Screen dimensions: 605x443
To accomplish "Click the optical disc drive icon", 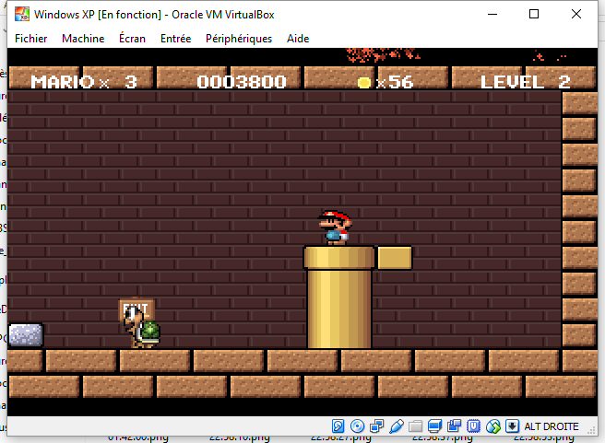I will coord(357,426).
